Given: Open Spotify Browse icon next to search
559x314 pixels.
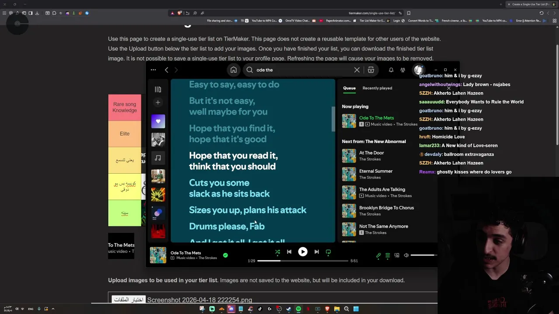Looking at the screenshot, I should [x=371, y=70].
